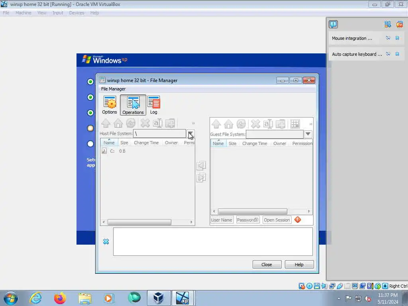This screenshot has width=408, height=306.
Task: Click the orange session warning icon
Action: point(298,220)
